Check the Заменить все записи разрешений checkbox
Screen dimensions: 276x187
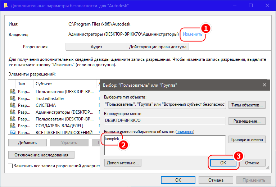pos(10,166)
